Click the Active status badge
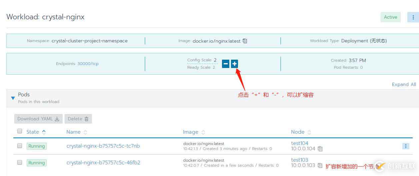Screen dimensions: 419x176 coord(391,17)
